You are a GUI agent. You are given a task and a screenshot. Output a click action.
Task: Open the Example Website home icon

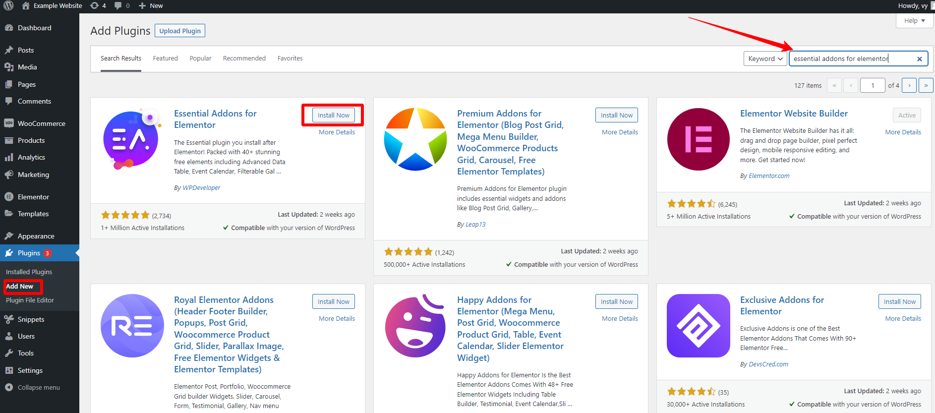click(26, 5)
